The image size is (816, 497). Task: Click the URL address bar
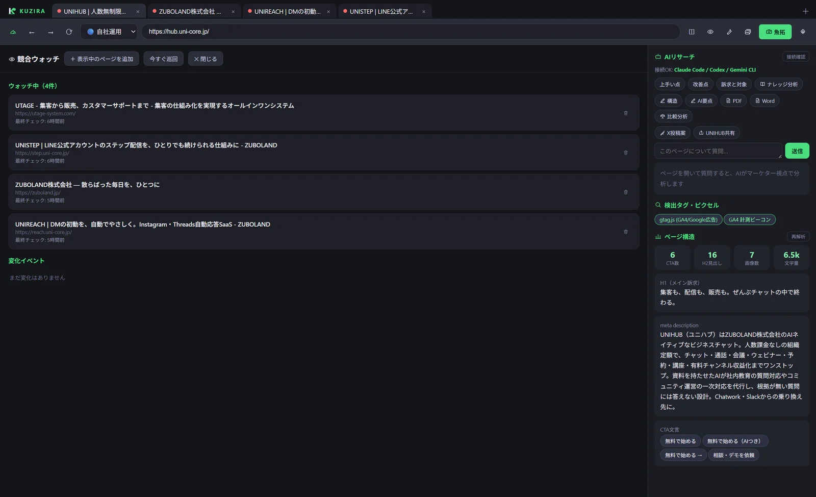[x=411, y=32]
